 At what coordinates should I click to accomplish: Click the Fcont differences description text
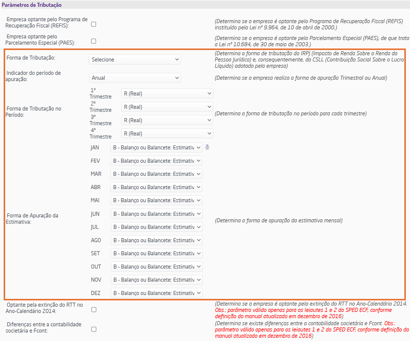pos(312,329)
